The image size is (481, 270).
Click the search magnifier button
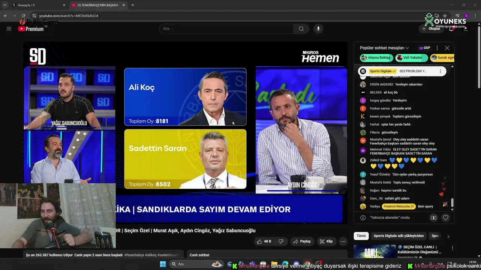click(301, 28)
